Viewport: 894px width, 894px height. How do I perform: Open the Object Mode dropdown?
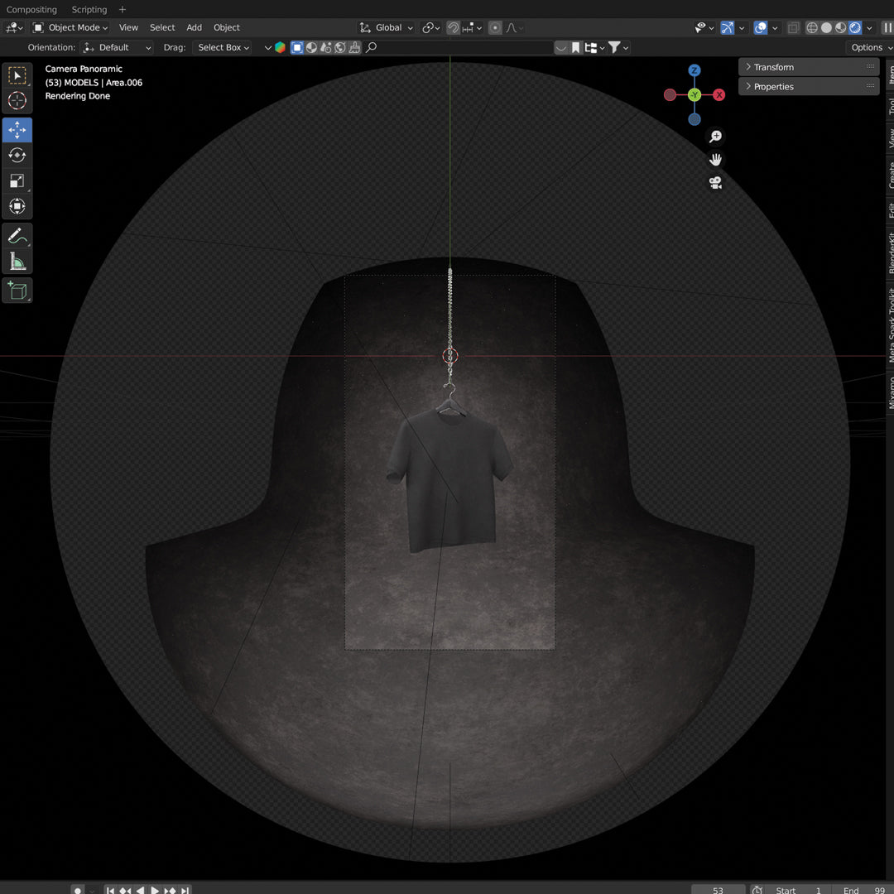point(71,27)
